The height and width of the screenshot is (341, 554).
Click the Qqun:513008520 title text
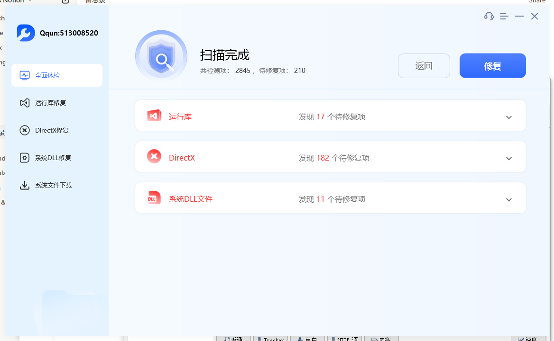tap(69, 33)
